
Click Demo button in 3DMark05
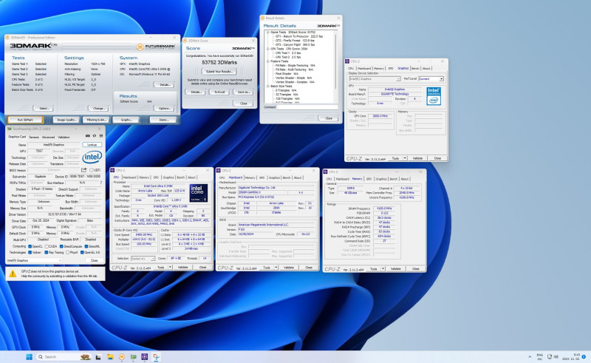pos(163,120)
